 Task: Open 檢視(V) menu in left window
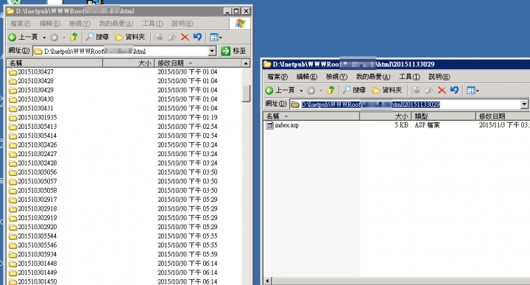tap(79, 24)
